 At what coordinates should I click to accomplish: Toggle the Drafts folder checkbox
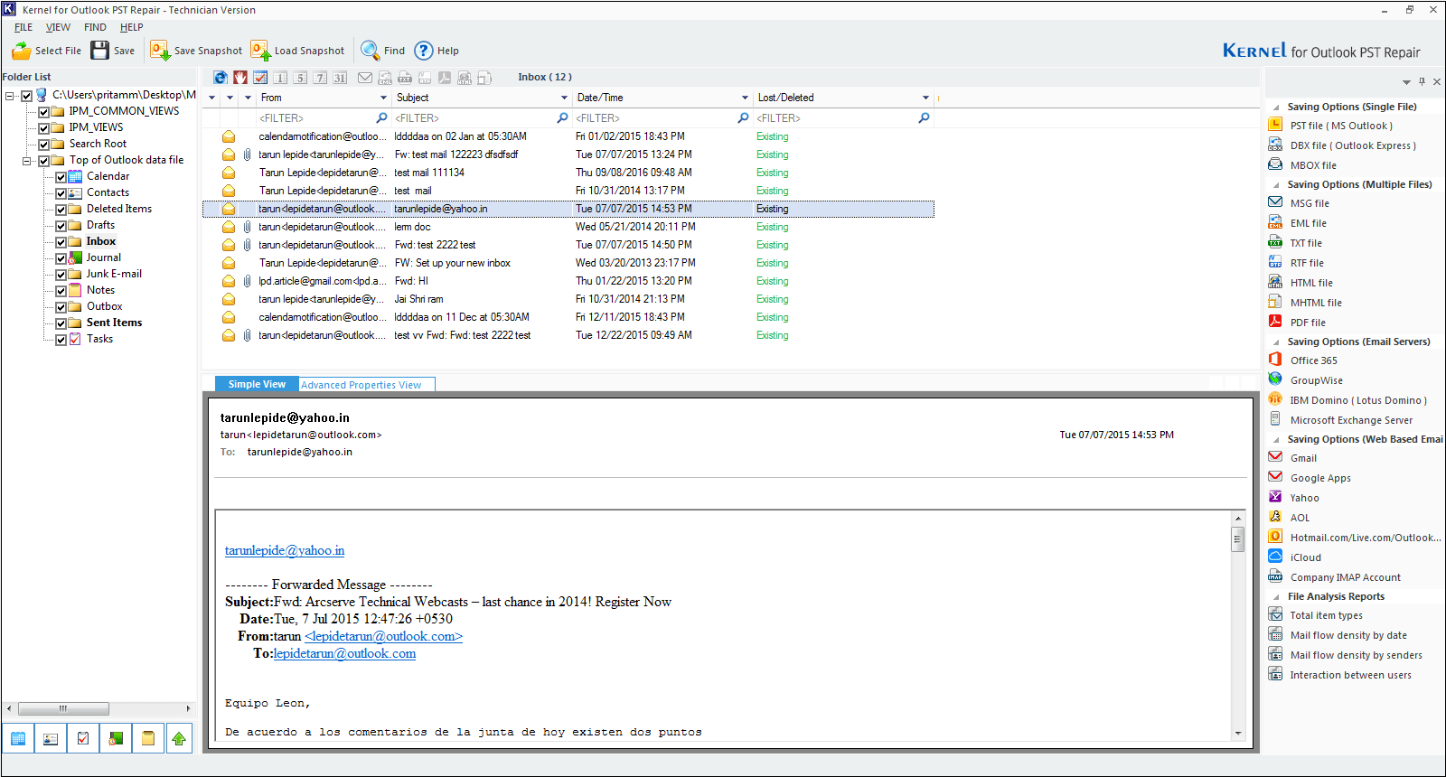(x=61, y=226)
